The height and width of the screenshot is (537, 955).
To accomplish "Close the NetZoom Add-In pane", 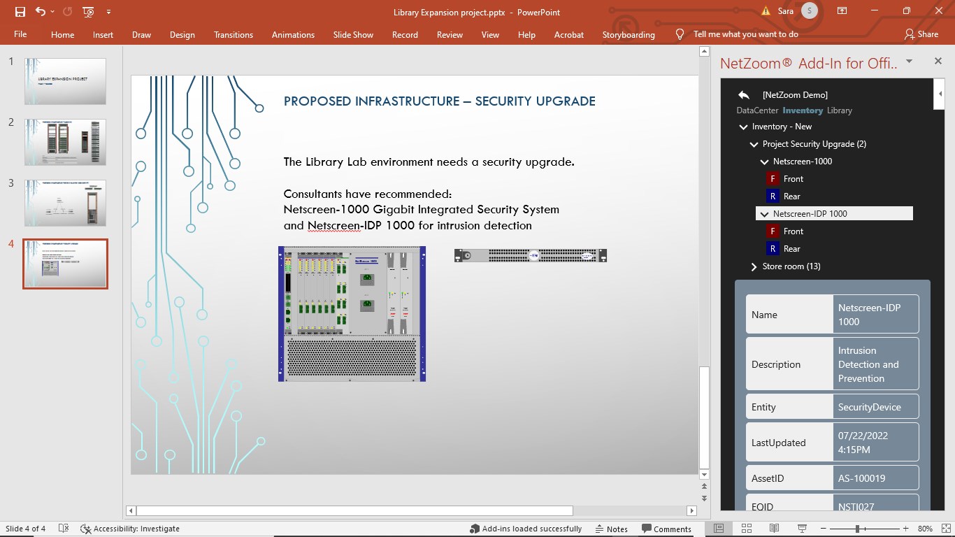I will [938, 62].
